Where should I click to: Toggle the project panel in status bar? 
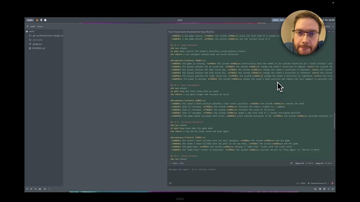27,189
